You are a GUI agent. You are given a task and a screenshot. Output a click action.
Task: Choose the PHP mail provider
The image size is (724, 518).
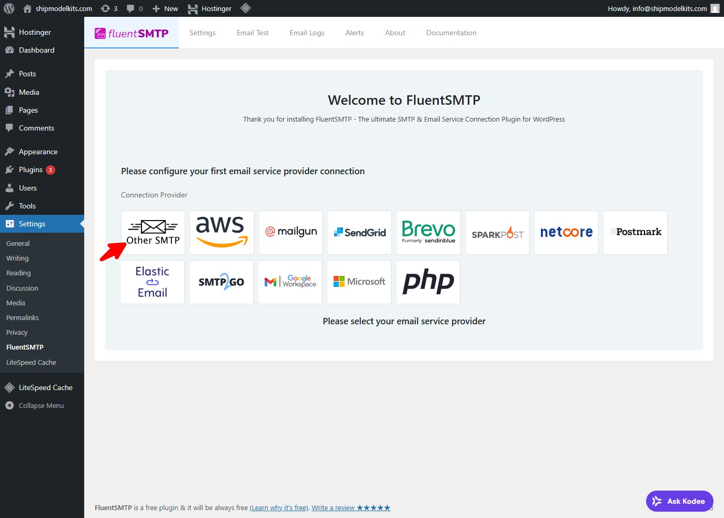point(428,282)
